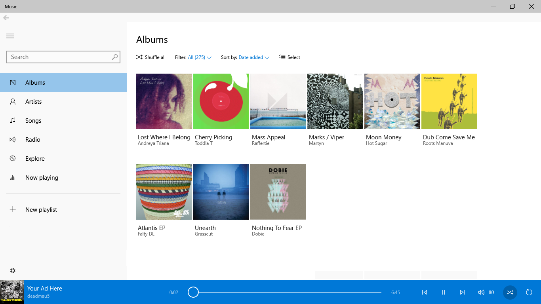This screenshot has height=304, width=541.
Task: Pause the current song
Action: point(443,293)
